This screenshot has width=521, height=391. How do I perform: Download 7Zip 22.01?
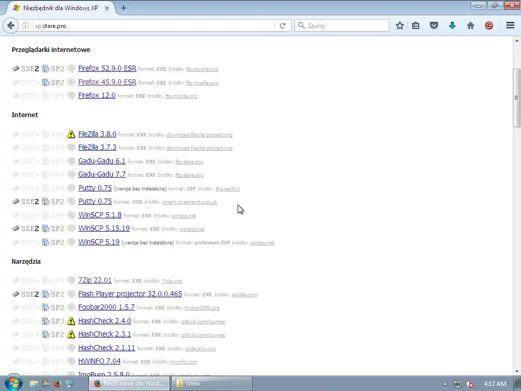coord(95,280)
